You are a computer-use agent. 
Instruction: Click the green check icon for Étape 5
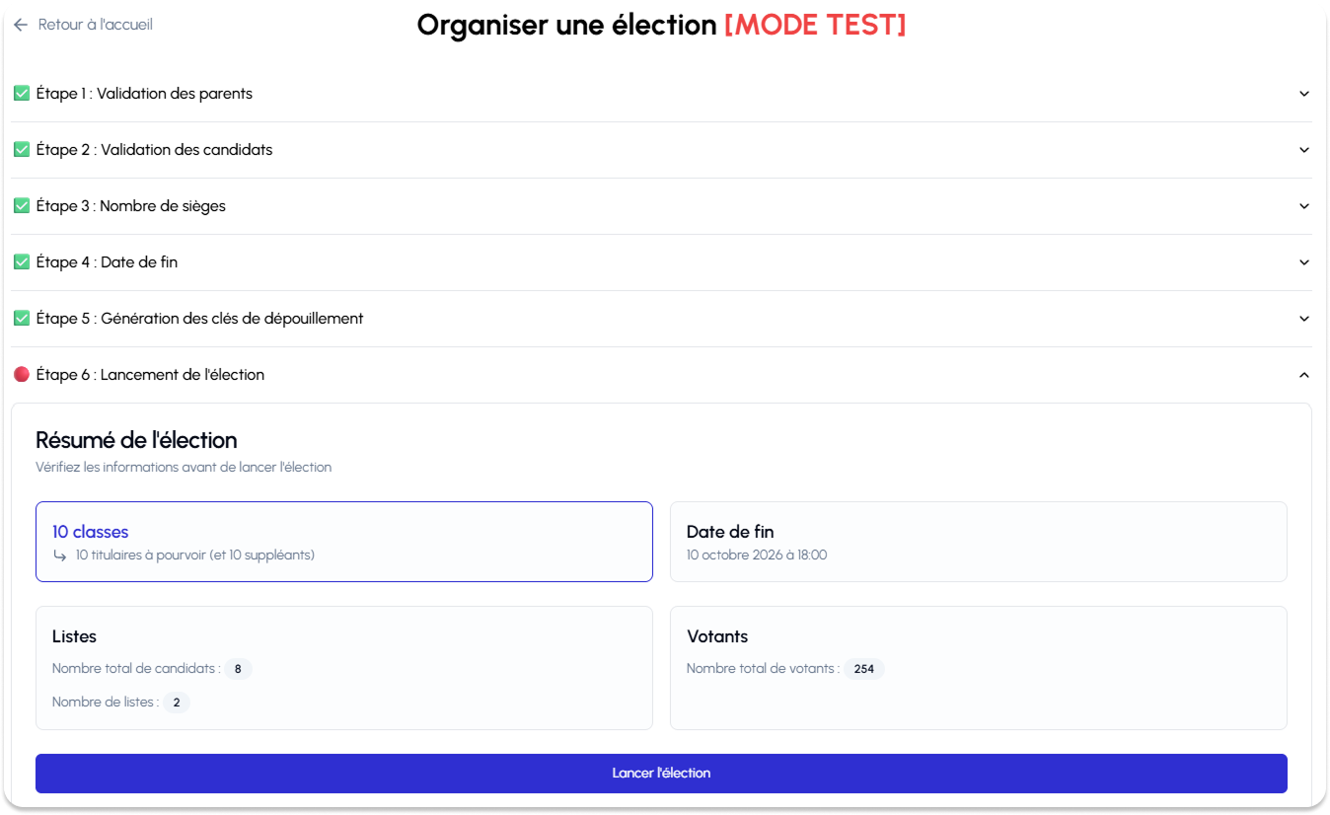(22, 319)
